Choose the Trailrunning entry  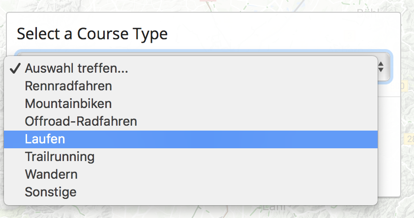(59, 157)
